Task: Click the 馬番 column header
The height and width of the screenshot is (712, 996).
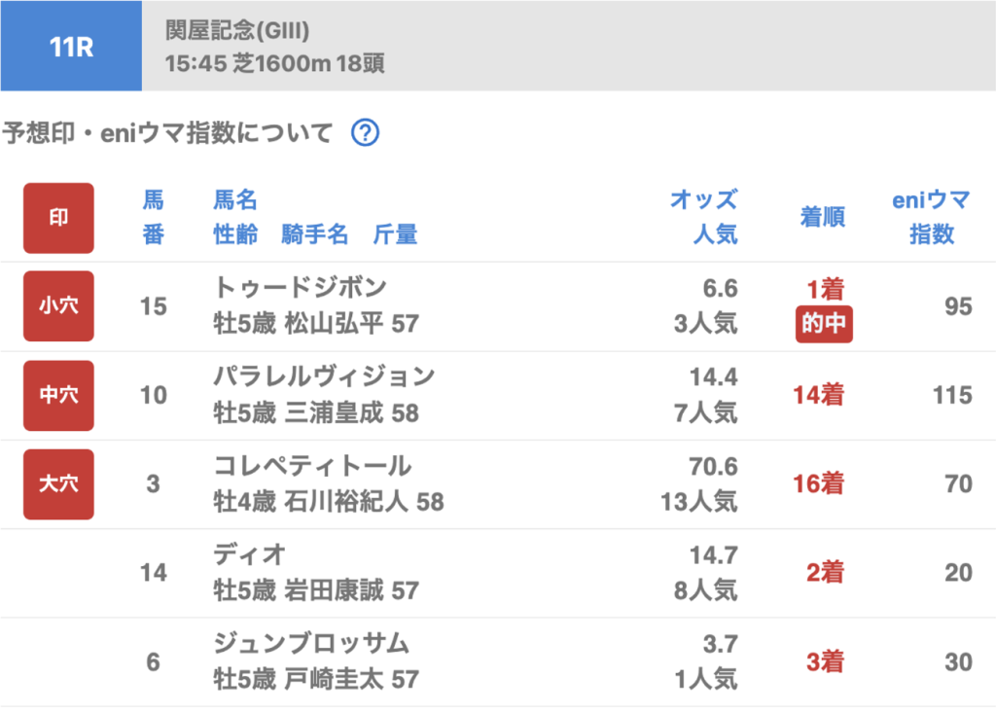Action: (154, 218)
